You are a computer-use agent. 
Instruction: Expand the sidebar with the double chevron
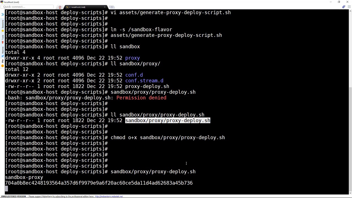coord(2,14)
